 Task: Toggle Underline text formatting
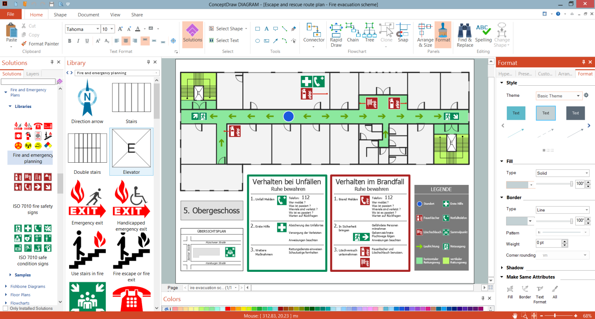(87, 40)
